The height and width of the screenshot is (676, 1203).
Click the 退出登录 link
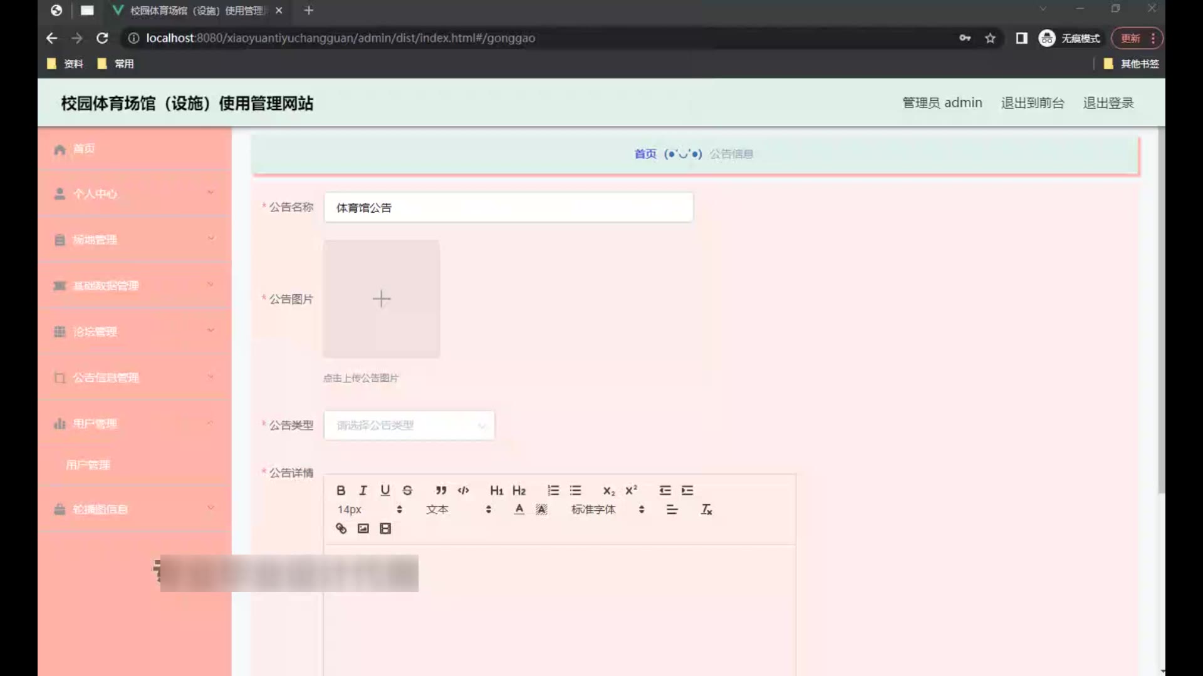(x=1108, y=103)
